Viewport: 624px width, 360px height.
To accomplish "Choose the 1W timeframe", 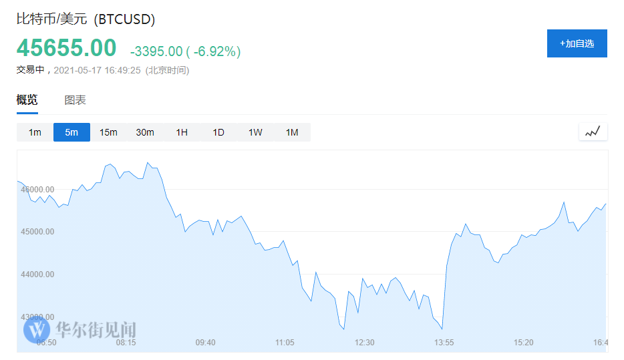I will tap(255, 132).
